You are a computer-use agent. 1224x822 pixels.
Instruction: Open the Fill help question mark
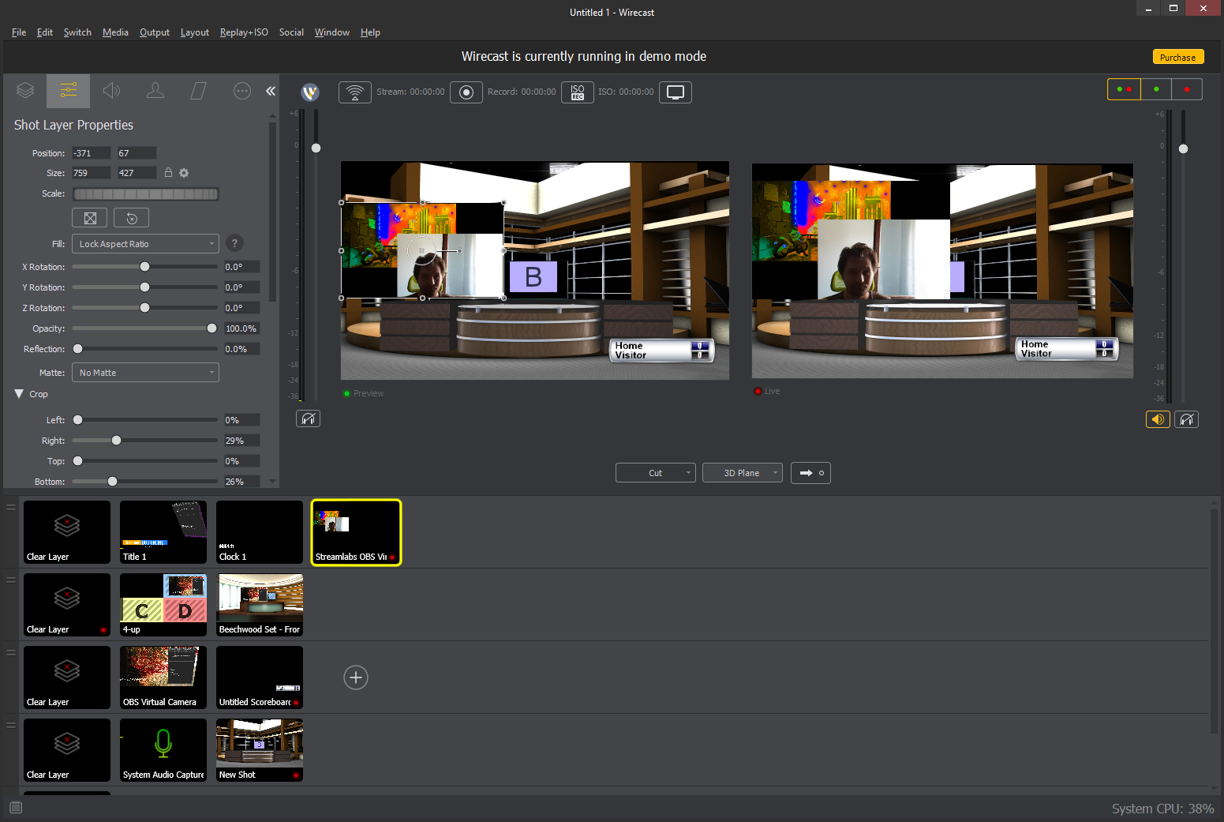pyautogui.click(x=234, y=243)
